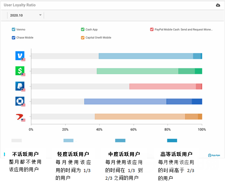225x182 pixels.
Task: Click the gray inactive users legend swatch
Action: click(x=16, y=140)
